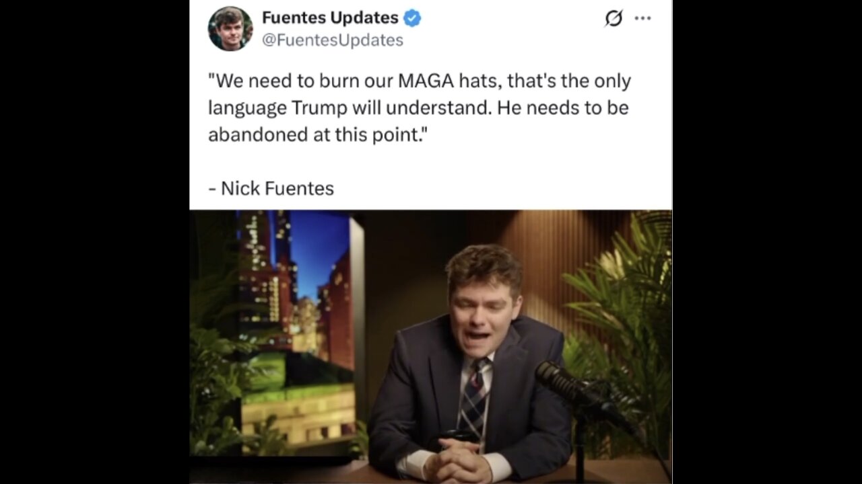Click the left black letterbox bar

(94, 242)
